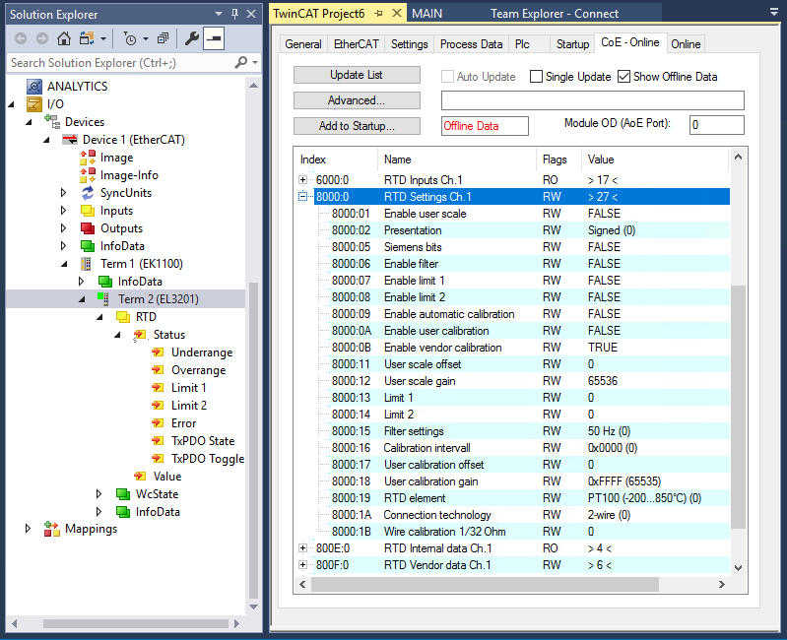Open the Switch Views icon in Solution Explorer
The width and height of the screenshot is (787, 640).
pos(88,38)
